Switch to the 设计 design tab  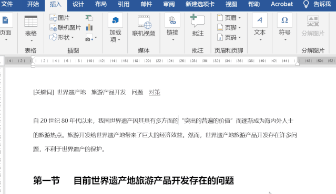click(x=78, y=4)
